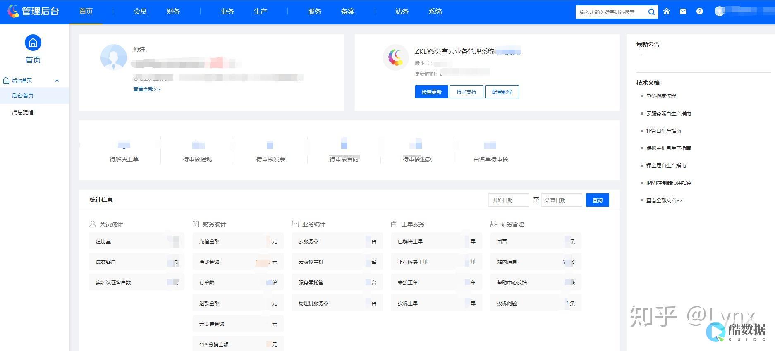Click the 检查更新 button
Screen dimensions: 775x351
click(431, 92)
